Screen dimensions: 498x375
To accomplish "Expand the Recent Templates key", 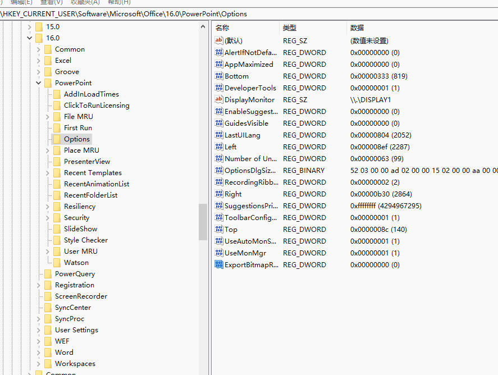I will coord(47,173).
